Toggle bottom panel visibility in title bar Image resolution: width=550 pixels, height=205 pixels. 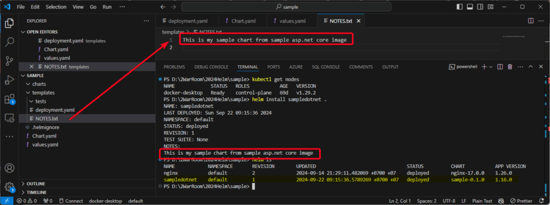469,6
